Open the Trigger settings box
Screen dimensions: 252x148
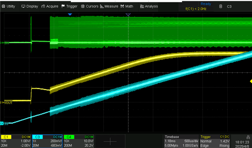point(215,141)
